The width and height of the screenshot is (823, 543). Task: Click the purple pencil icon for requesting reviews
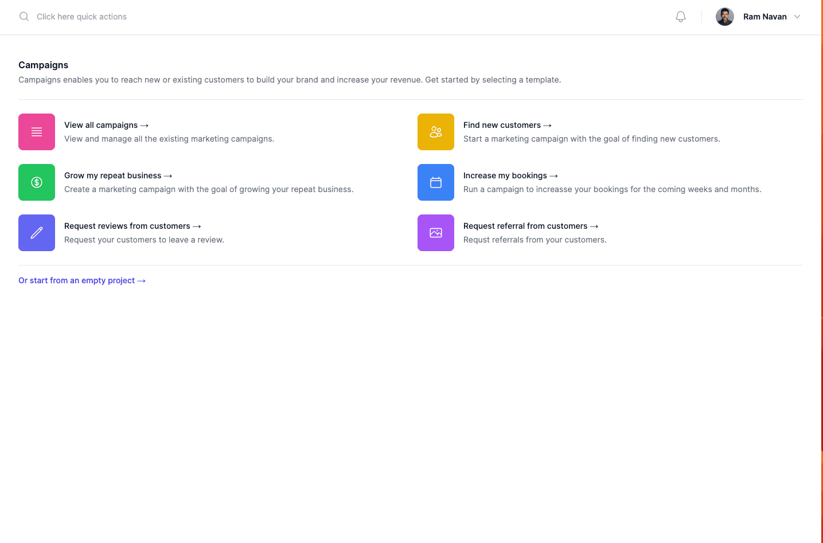point(37,232)
